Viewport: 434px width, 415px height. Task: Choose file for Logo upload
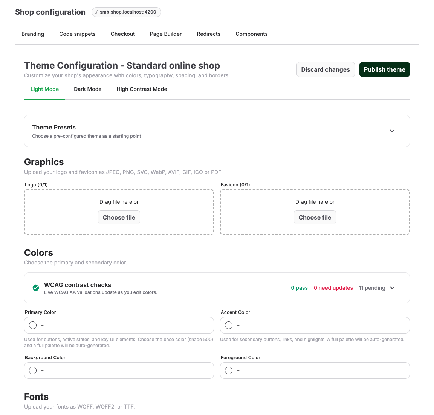(119, 217)
